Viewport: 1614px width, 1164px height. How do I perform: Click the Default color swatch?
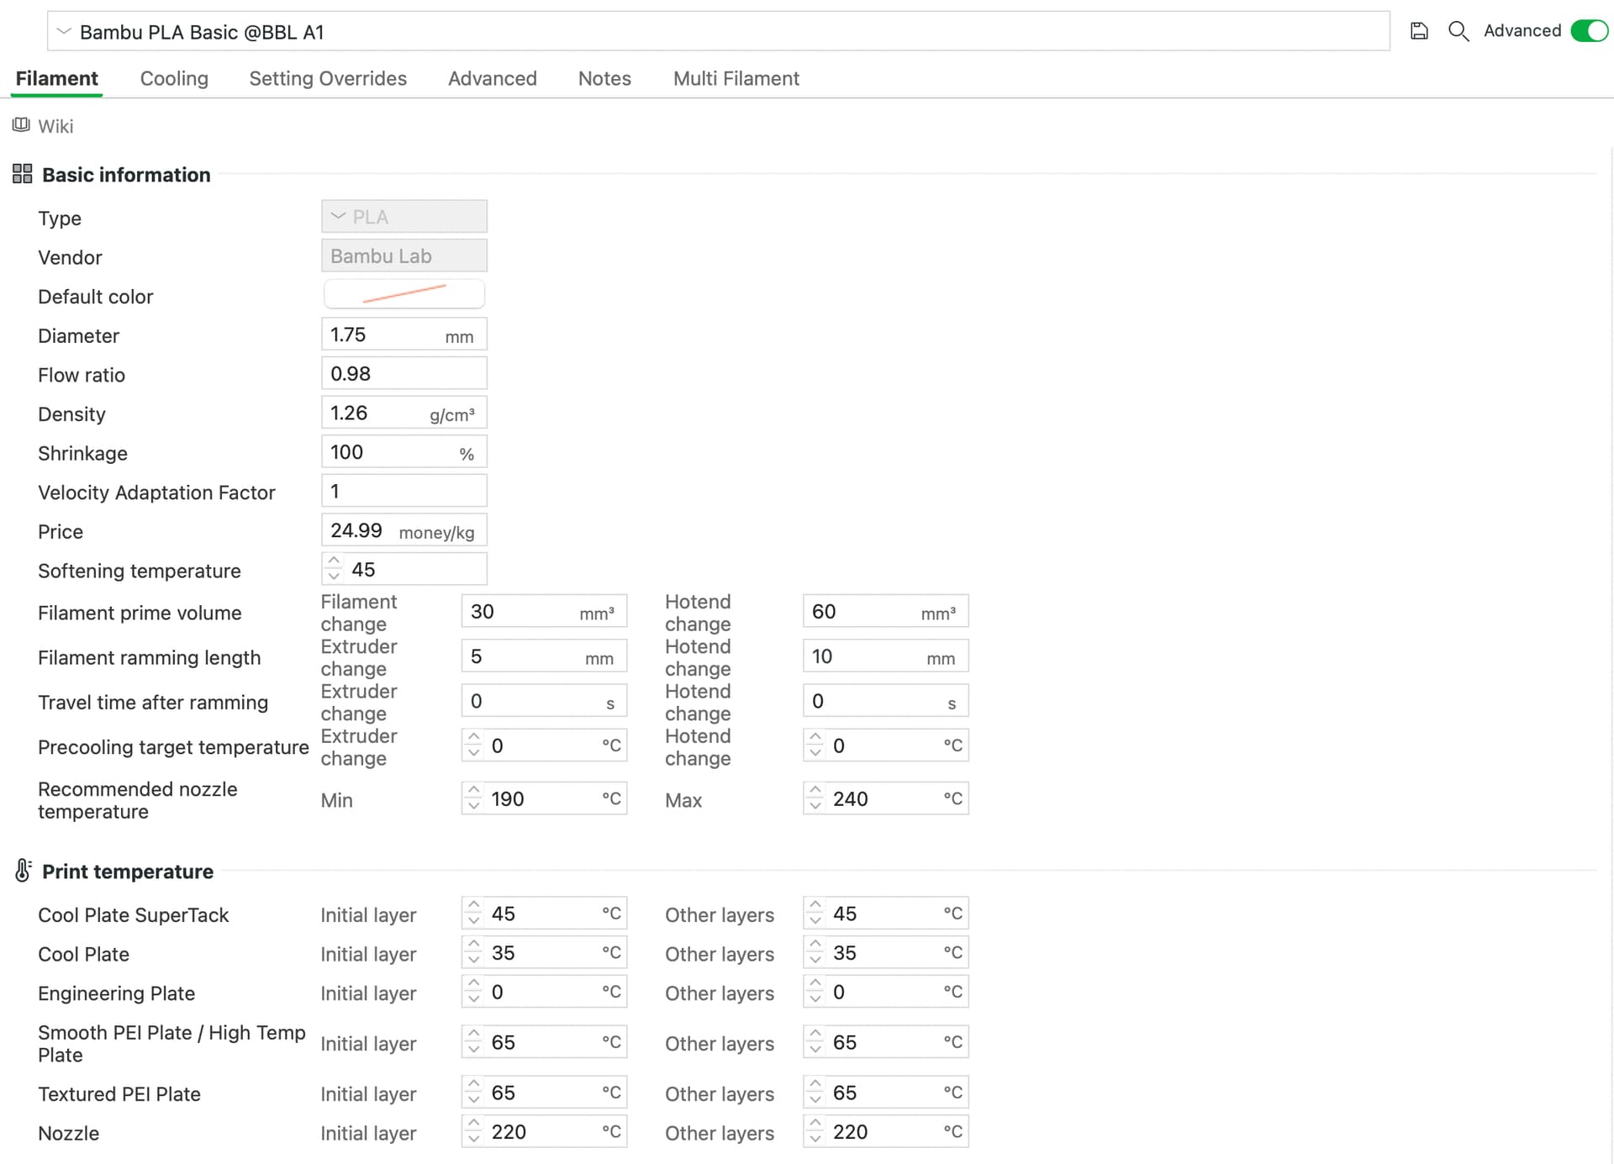[x=404, y=294]
